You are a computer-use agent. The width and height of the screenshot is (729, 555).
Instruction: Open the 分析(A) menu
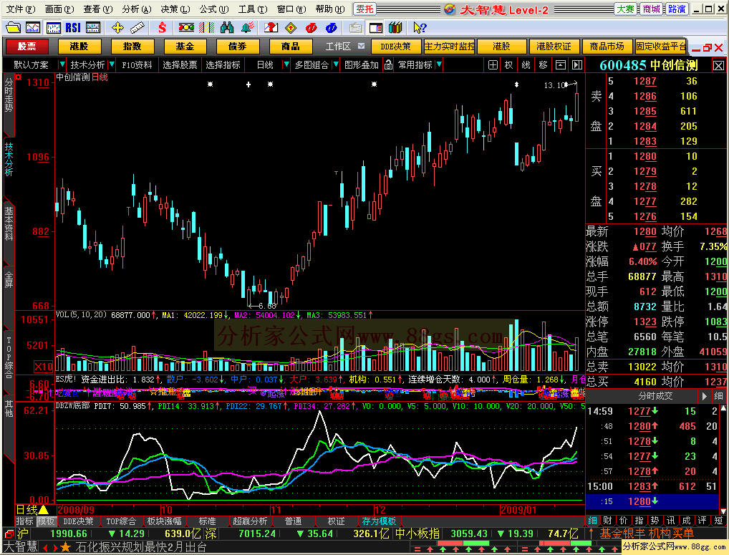click(136, 9)
